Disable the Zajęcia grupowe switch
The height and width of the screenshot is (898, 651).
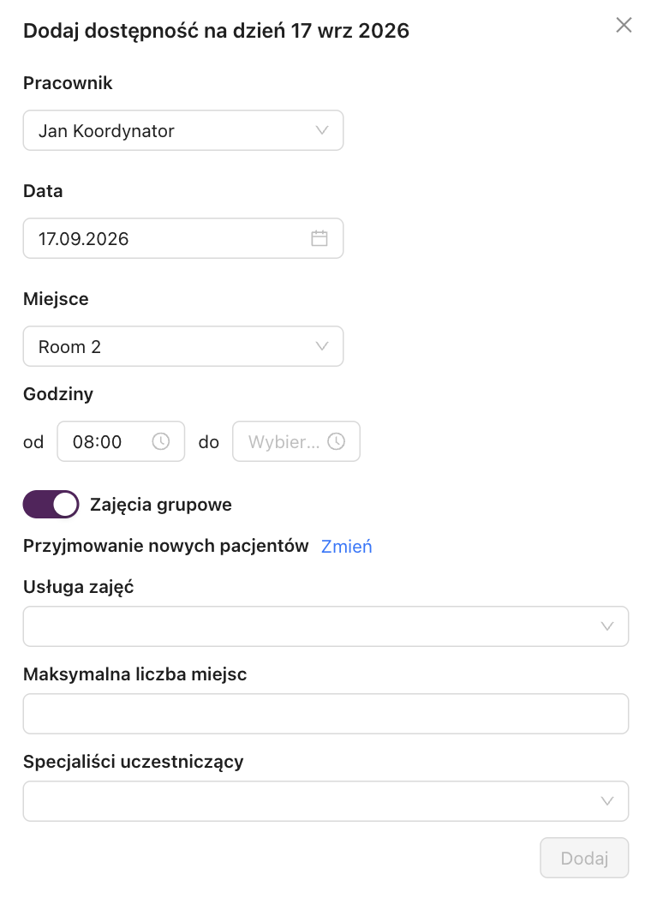pyautogui.click(x=51, y=505)
